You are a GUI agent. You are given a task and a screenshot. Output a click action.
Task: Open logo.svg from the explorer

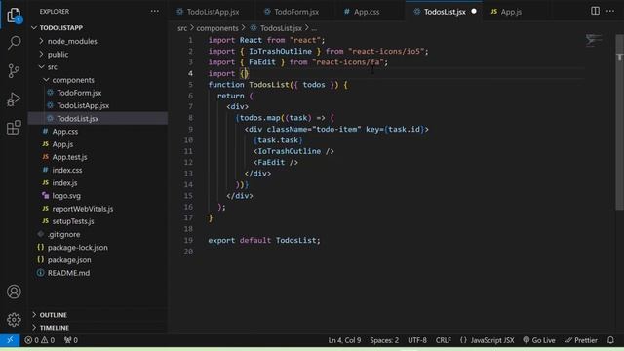[x=97, y=196]
